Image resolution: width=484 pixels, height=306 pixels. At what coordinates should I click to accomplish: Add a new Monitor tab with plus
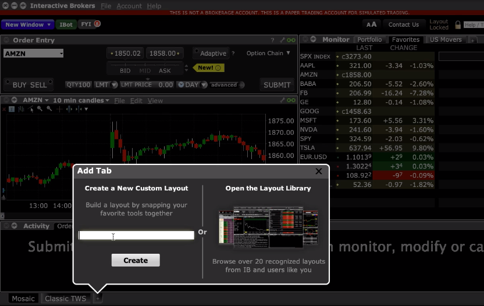coord(472,41)
